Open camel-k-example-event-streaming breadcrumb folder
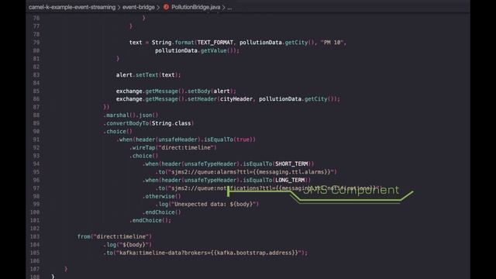The width and height of the screenshot is (496, 279). click(72, 7)
